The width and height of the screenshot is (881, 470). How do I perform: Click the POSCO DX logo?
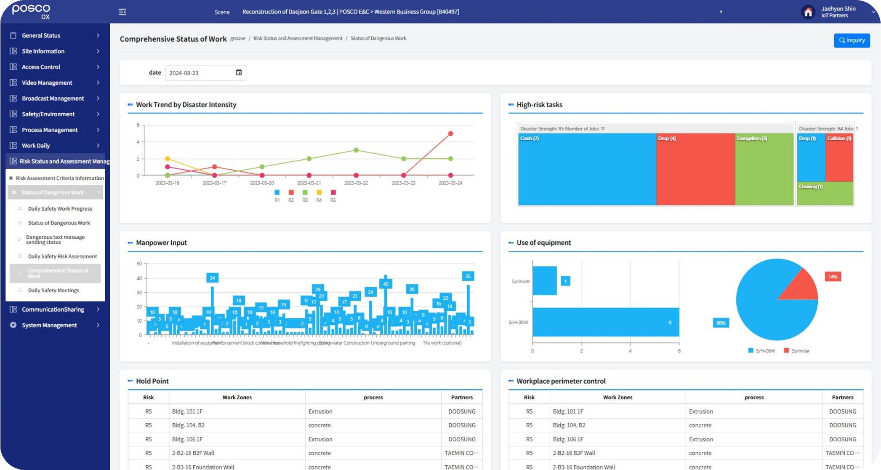click(31, 11)
